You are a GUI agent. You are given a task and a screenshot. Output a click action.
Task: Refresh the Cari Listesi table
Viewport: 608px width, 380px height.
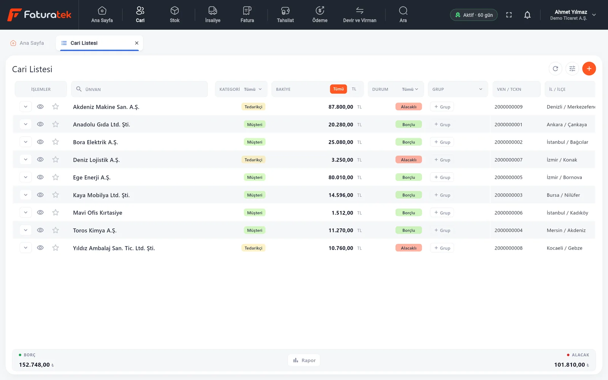click(x=556, y=69)
